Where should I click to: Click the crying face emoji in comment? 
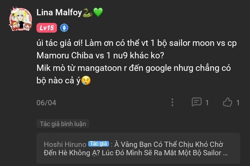point(86,80)
